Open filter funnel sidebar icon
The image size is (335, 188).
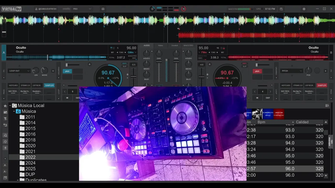5,119
